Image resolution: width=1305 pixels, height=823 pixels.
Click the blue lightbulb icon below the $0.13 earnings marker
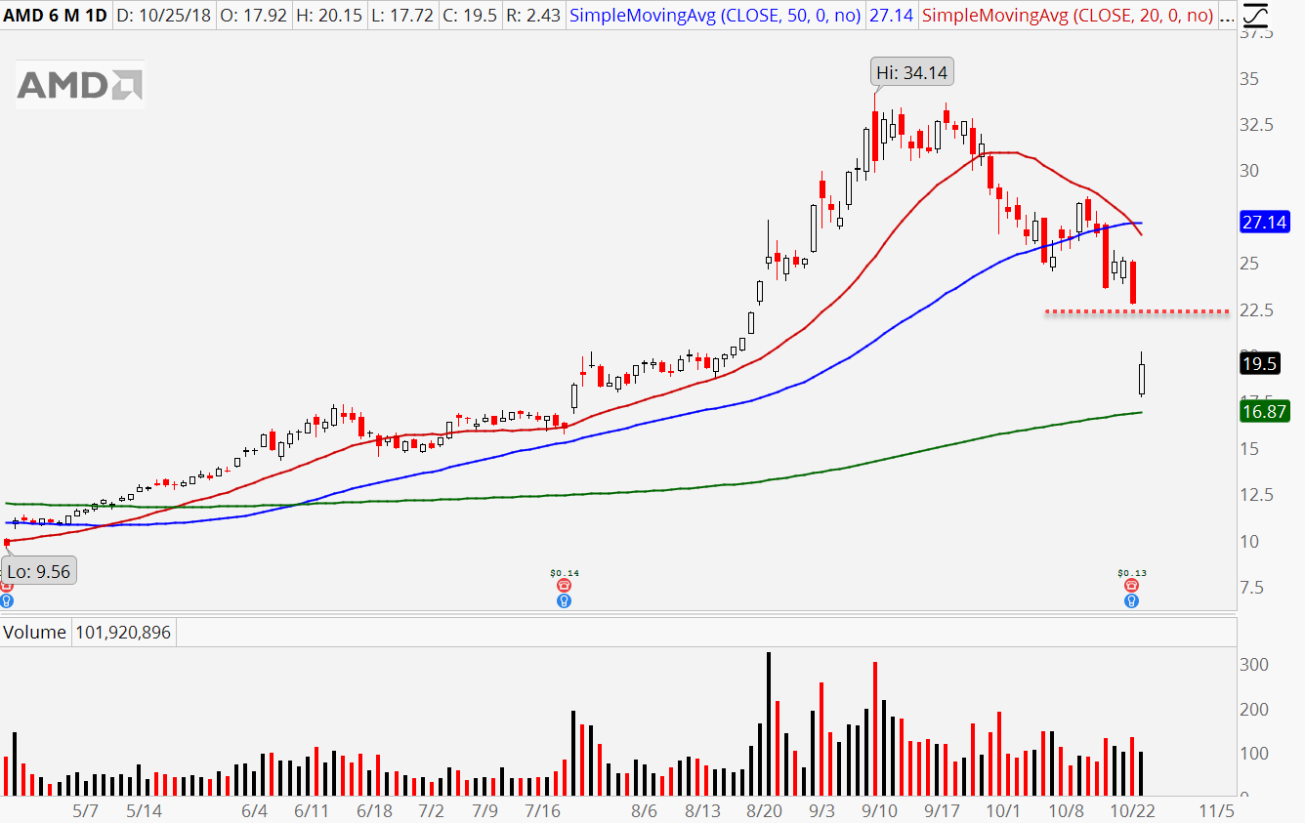1131,600
